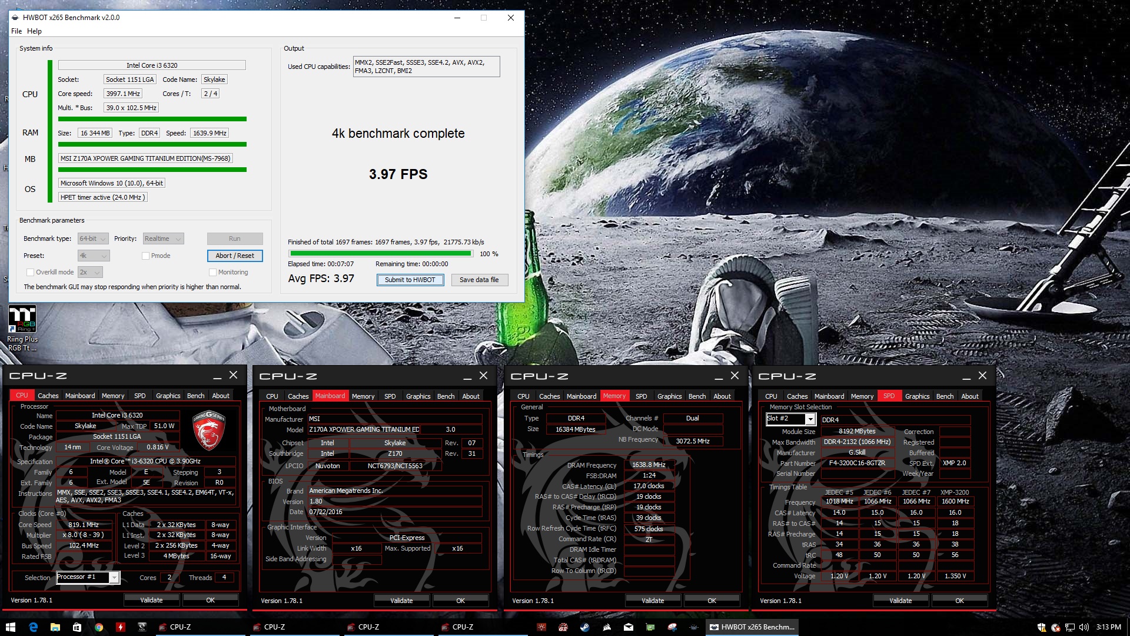
Task: Click the greyed Run button
Action: coord(235,238)
